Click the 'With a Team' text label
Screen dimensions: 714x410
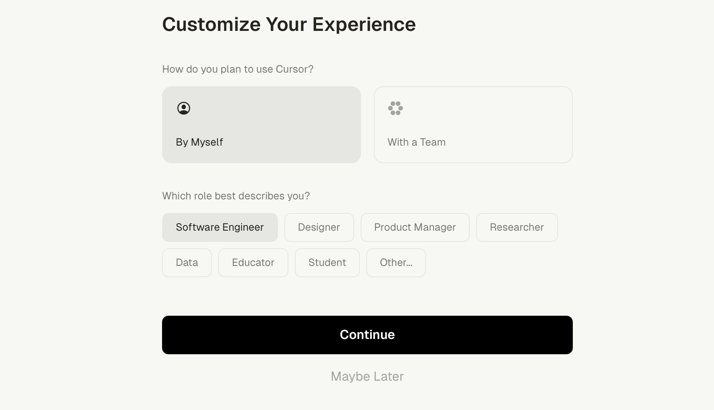pyautogui.click(x=416, y=142)
